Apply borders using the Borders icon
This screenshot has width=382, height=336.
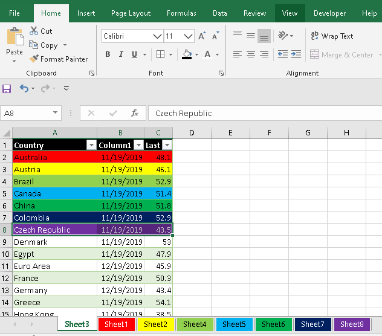160,54
